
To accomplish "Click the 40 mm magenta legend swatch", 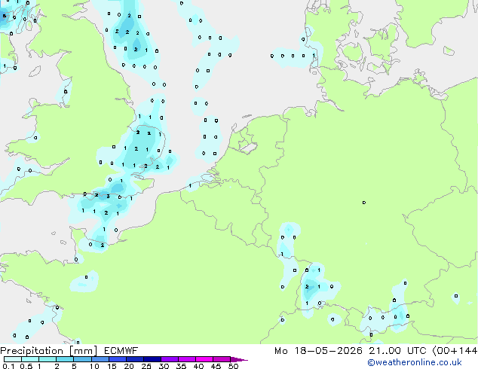I will (204, 359).
